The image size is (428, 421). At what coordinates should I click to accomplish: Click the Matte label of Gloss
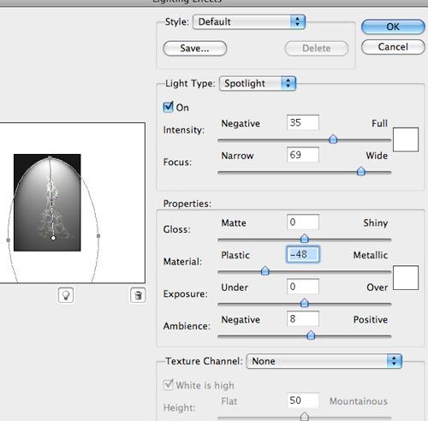pyautogui.click(x=234, y=222)
